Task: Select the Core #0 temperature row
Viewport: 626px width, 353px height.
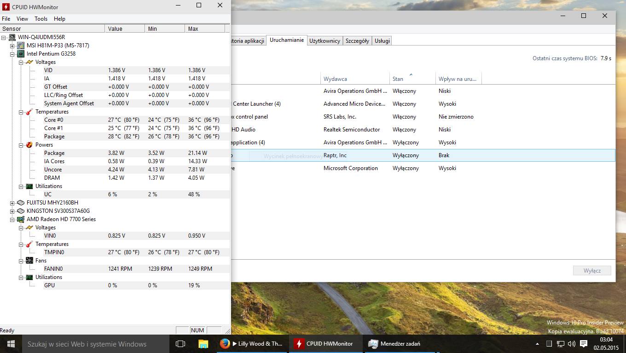Action: pyautogui.click(x=136, y=120)
